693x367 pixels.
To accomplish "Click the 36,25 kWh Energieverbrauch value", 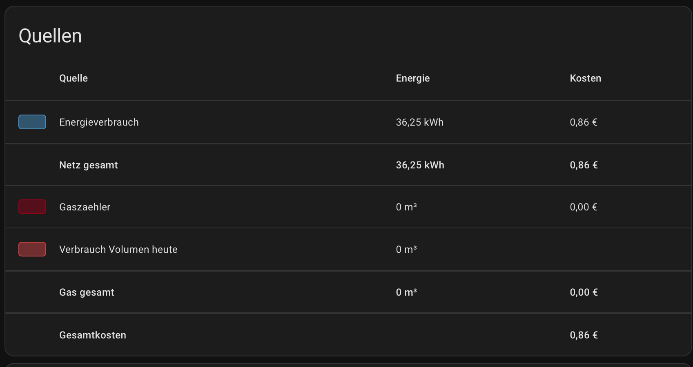I will click(420, 122).
